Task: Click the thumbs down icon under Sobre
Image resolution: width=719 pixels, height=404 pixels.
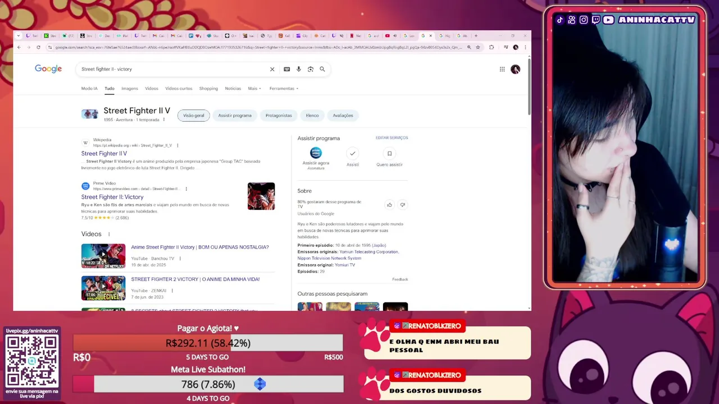Action: [x=402, y=205]
